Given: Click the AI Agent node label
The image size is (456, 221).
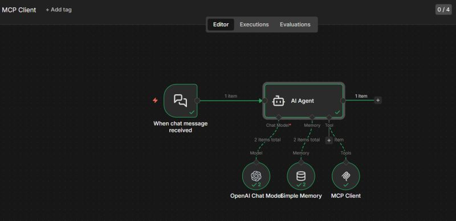Looking at the screenshot, I should pyautogui.click(x=303, y=101).
